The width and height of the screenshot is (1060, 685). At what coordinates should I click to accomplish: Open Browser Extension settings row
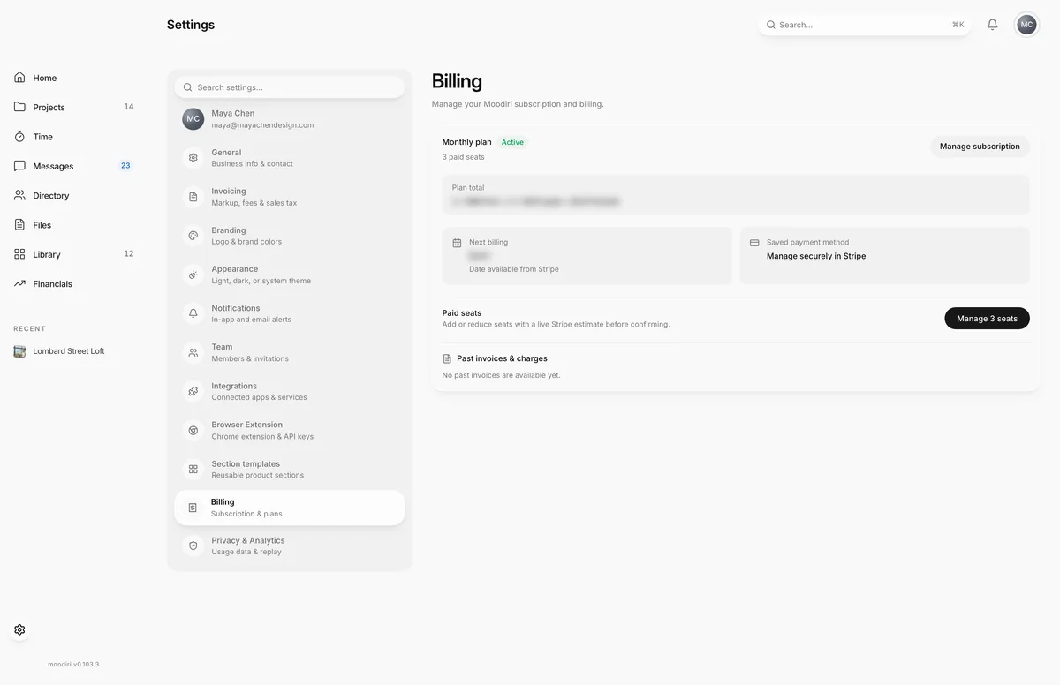tap(290, 430)
